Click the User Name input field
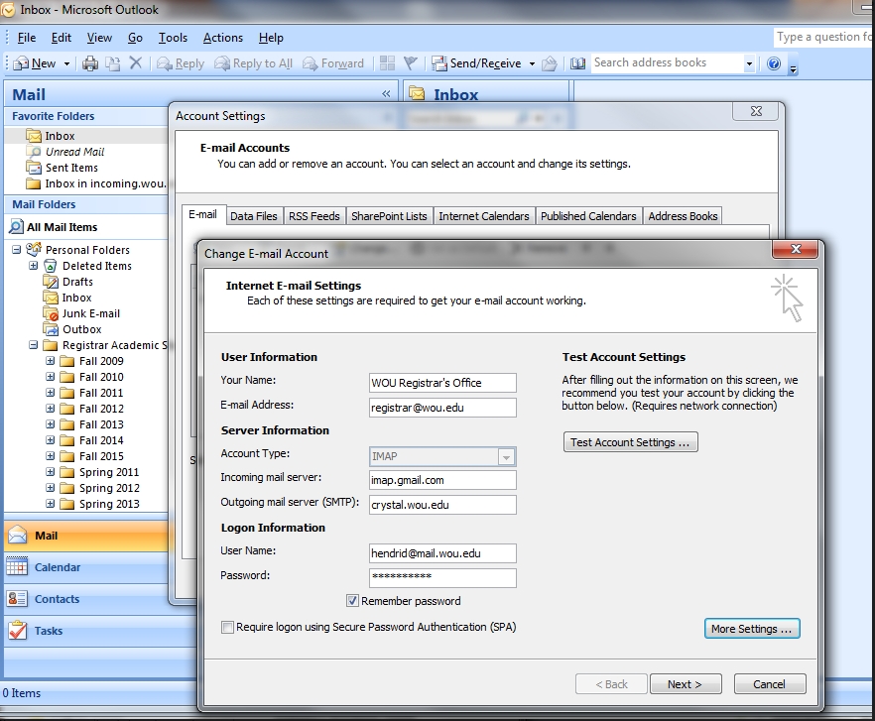 tap(442, 553)
